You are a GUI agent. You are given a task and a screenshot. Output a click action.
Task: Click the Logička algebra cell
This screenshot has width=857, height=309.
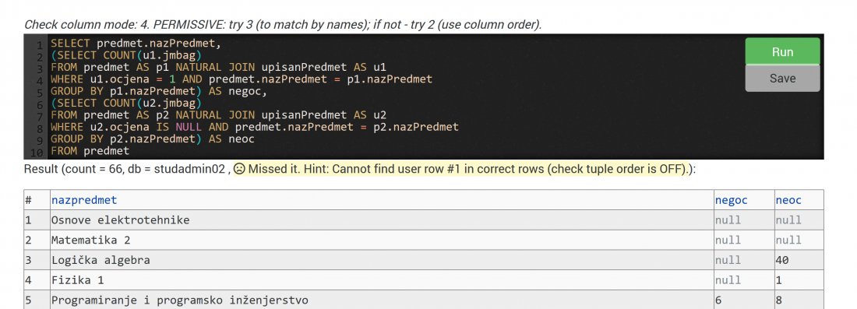pos(382,260)
